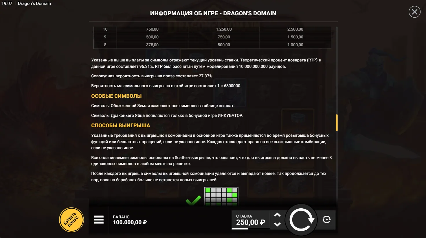Click the 1.250,00 payout cell
Screen dimensions: 426x238
coord(224,29)
